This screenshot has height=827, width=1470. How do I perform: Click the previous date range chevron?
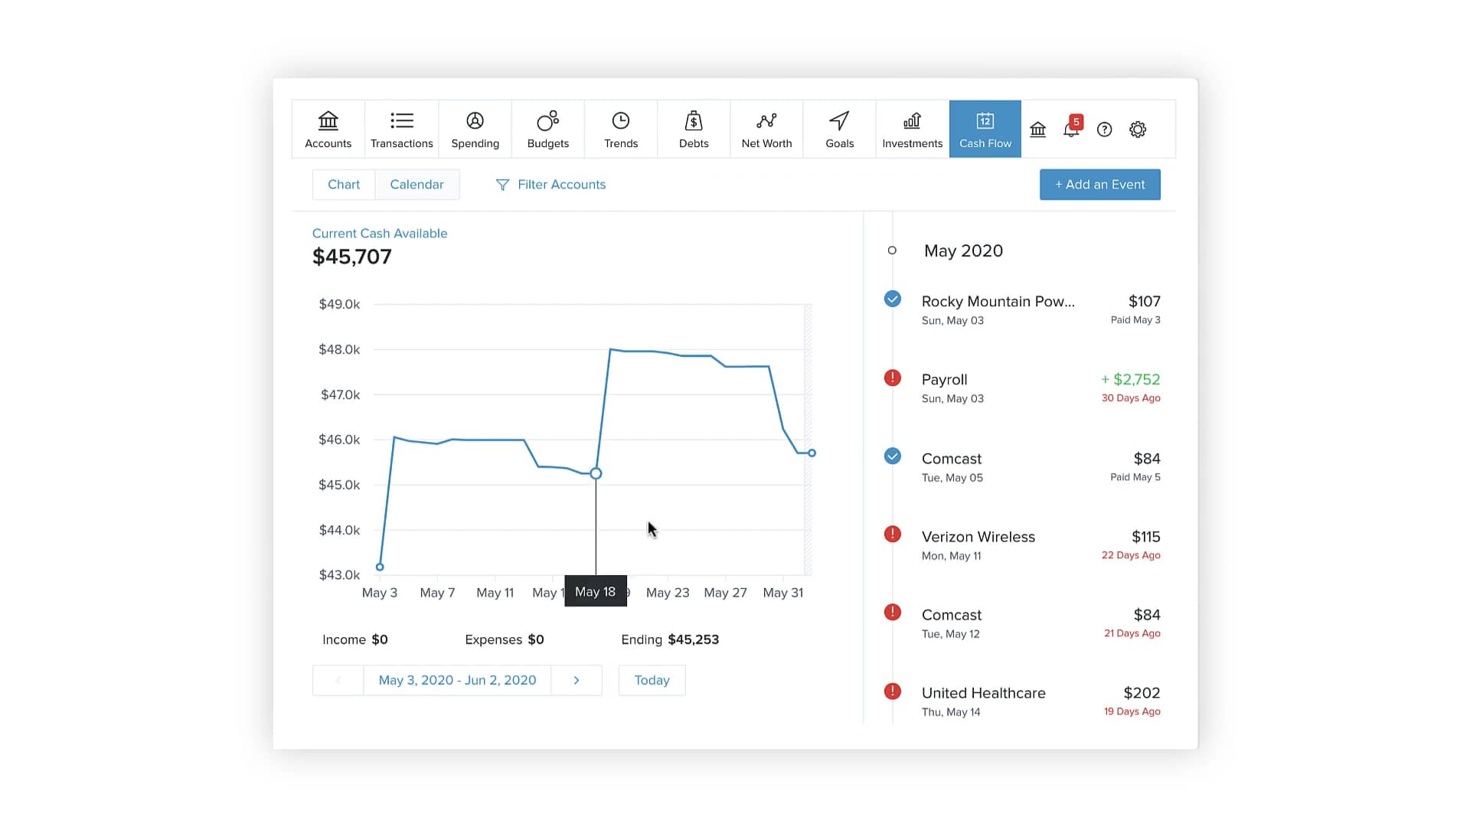click(x=338, y=680)
